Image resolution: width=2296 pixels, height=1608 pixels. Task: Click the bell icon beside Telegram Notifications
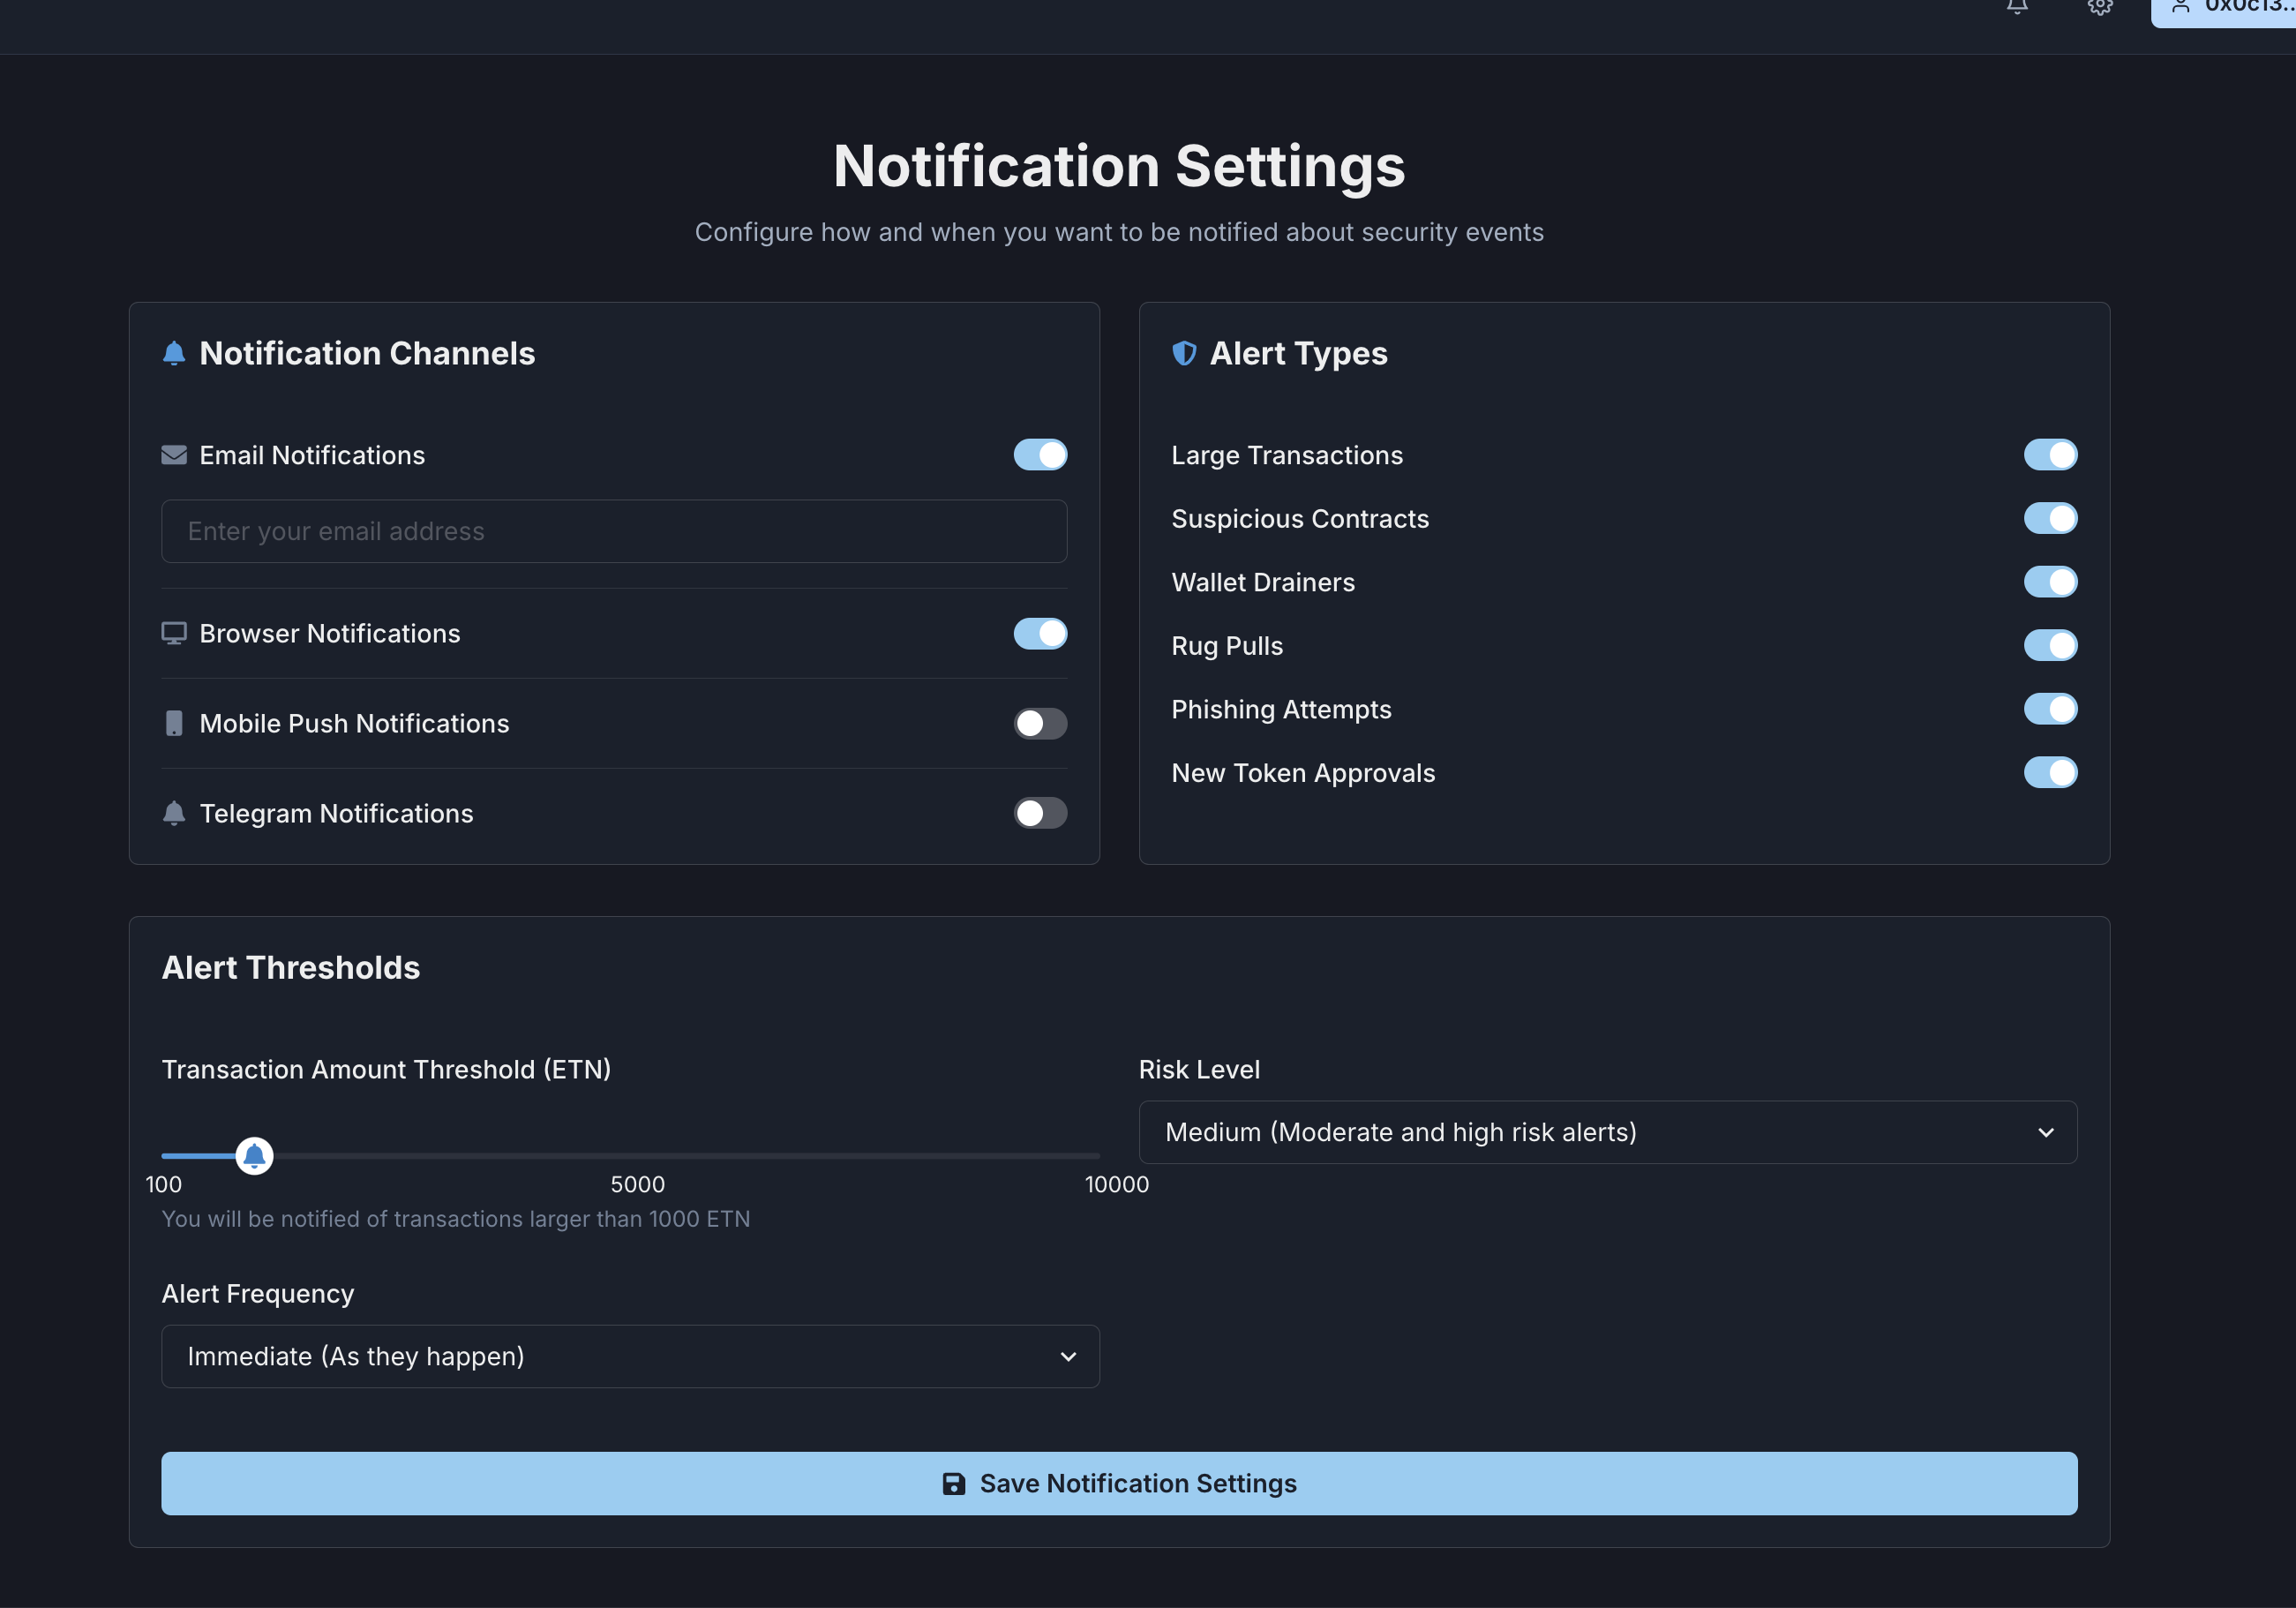point(174,813)
